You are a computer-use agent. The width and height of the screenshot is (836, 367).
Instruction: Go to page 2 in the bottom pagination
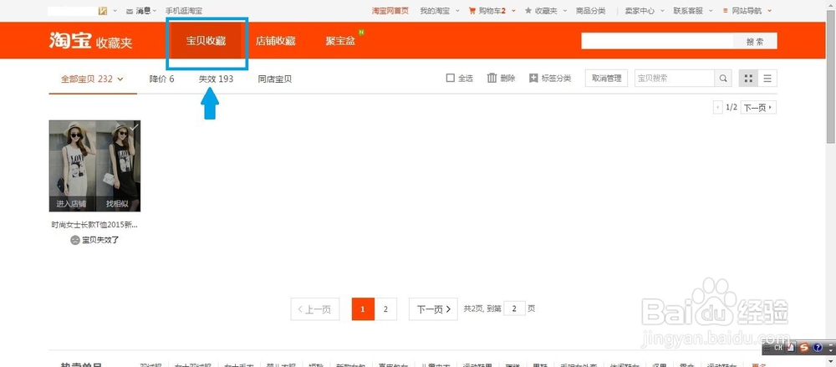(x=385, y=309)
